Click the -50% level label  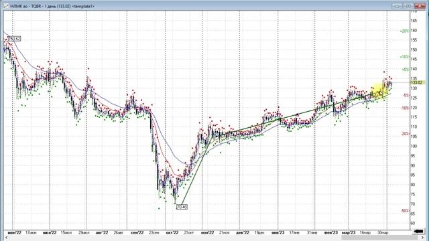click(405, 211)
